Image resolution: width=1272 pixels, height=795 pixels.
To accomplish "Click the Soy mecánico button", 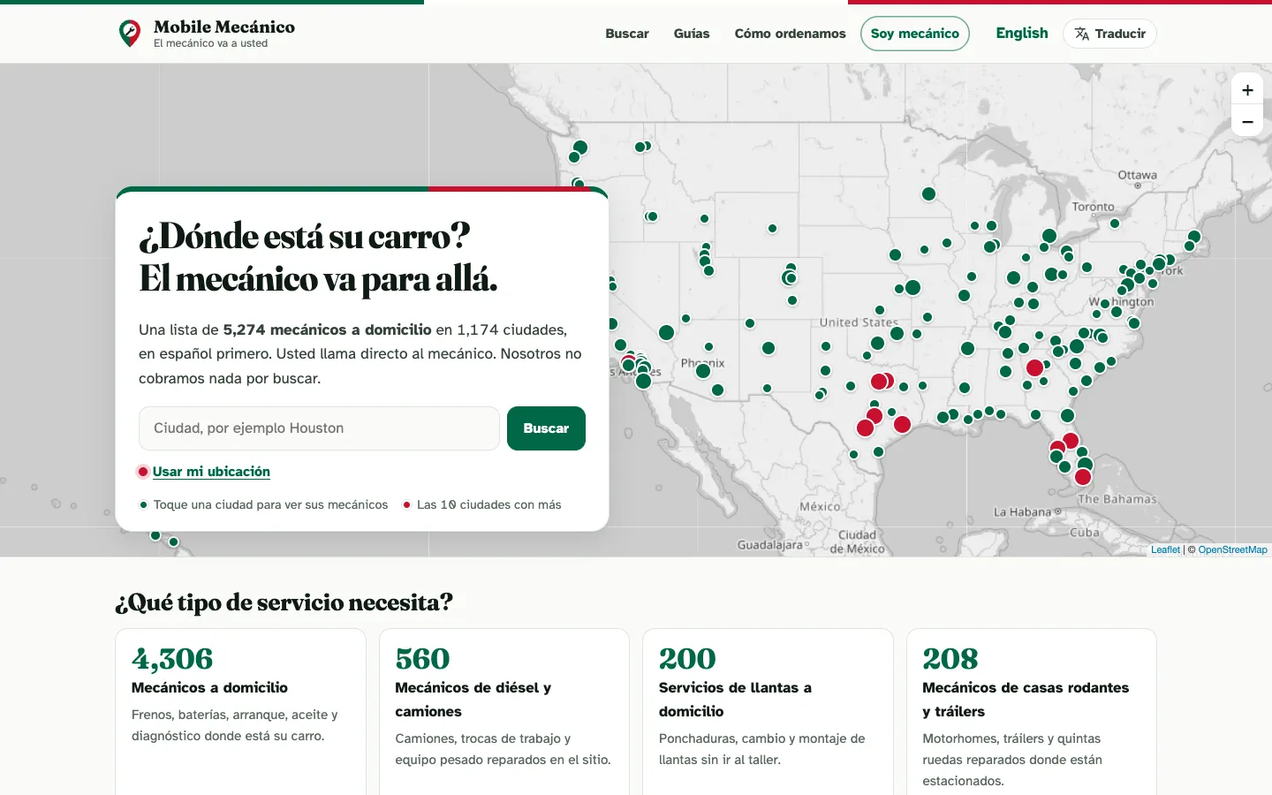I will pos(915,34).
